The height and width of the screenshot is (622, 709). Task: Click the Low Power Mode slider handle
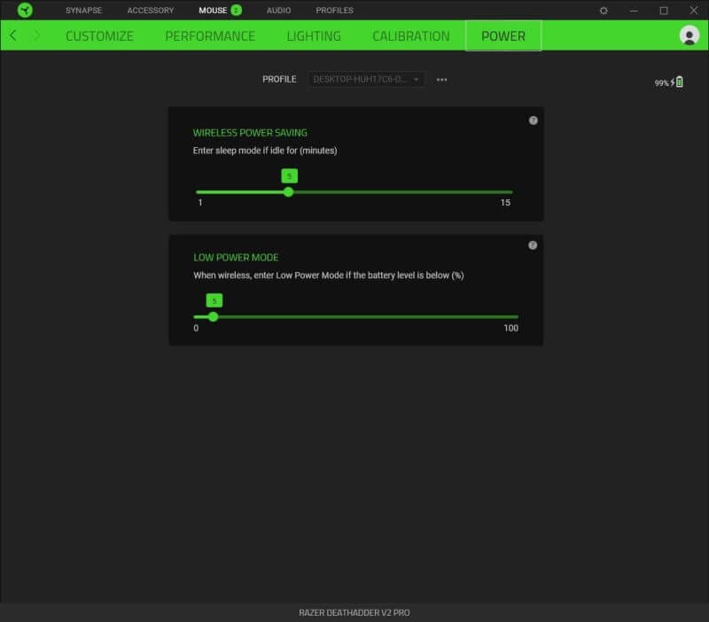[213, 316]
